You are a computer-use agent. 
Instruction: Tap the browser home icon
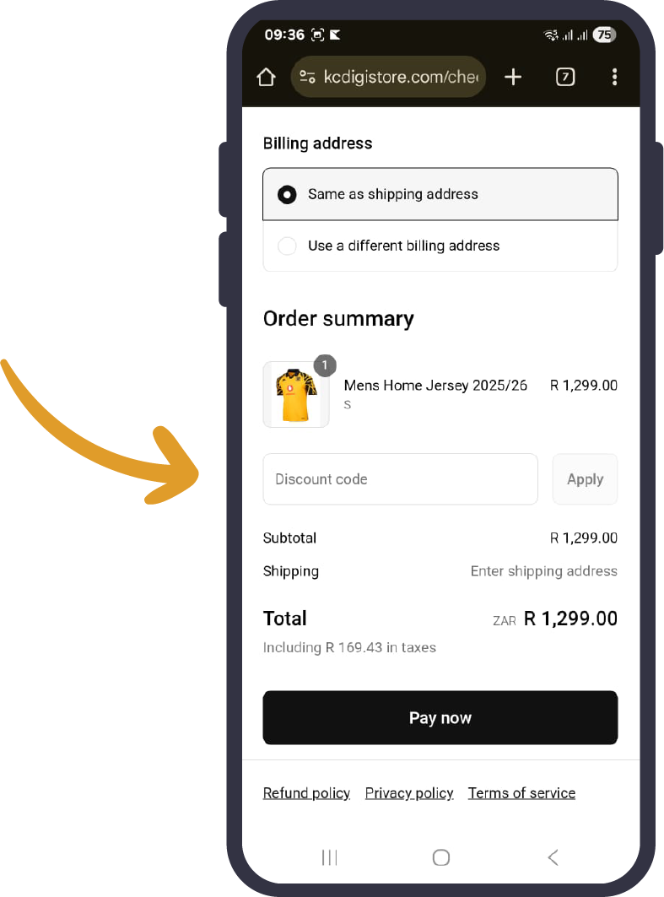(266, 78)
